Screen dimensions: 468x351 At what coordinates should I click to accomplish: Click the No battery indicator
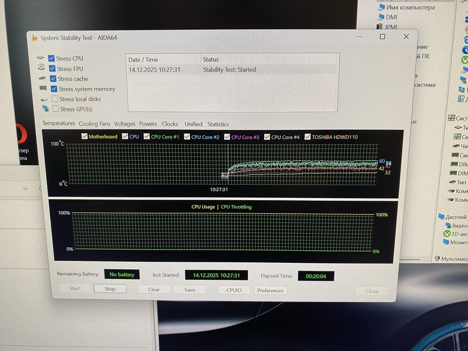(122, 274)
